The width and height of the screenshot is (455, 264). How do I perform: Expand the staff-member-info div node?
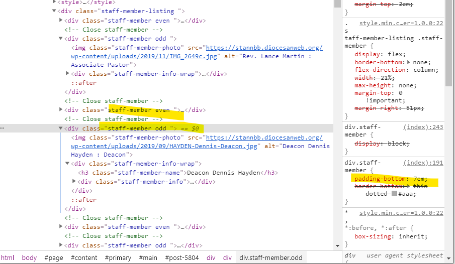[74, 182]
